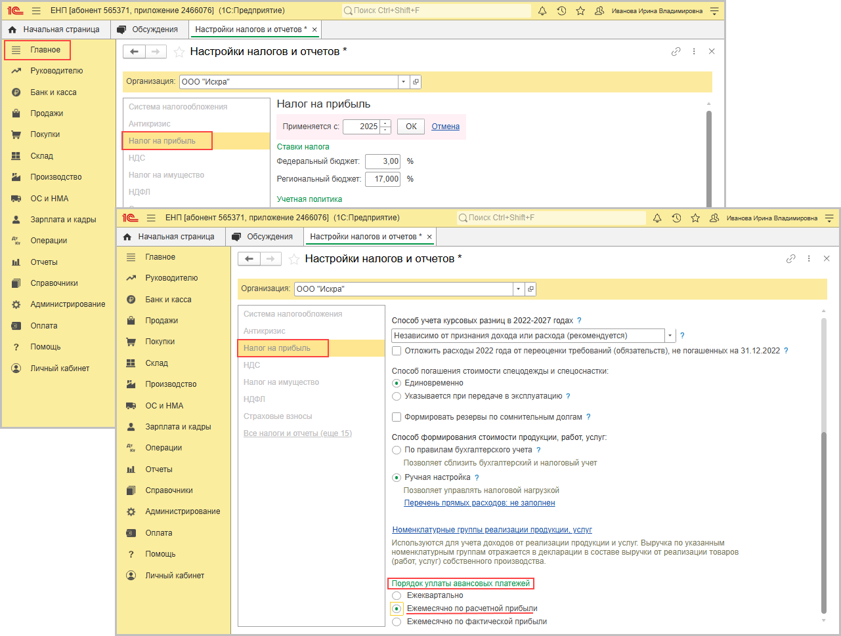Star the foreground 'Настройки налогов и отчетов' form as favorite
Image resolution: width=841 pixels, height=636 pixels.
point(294,259)
